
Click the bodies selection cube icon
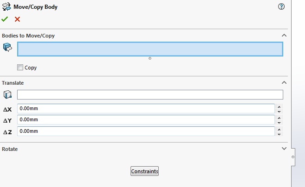[x=7, y=47]
